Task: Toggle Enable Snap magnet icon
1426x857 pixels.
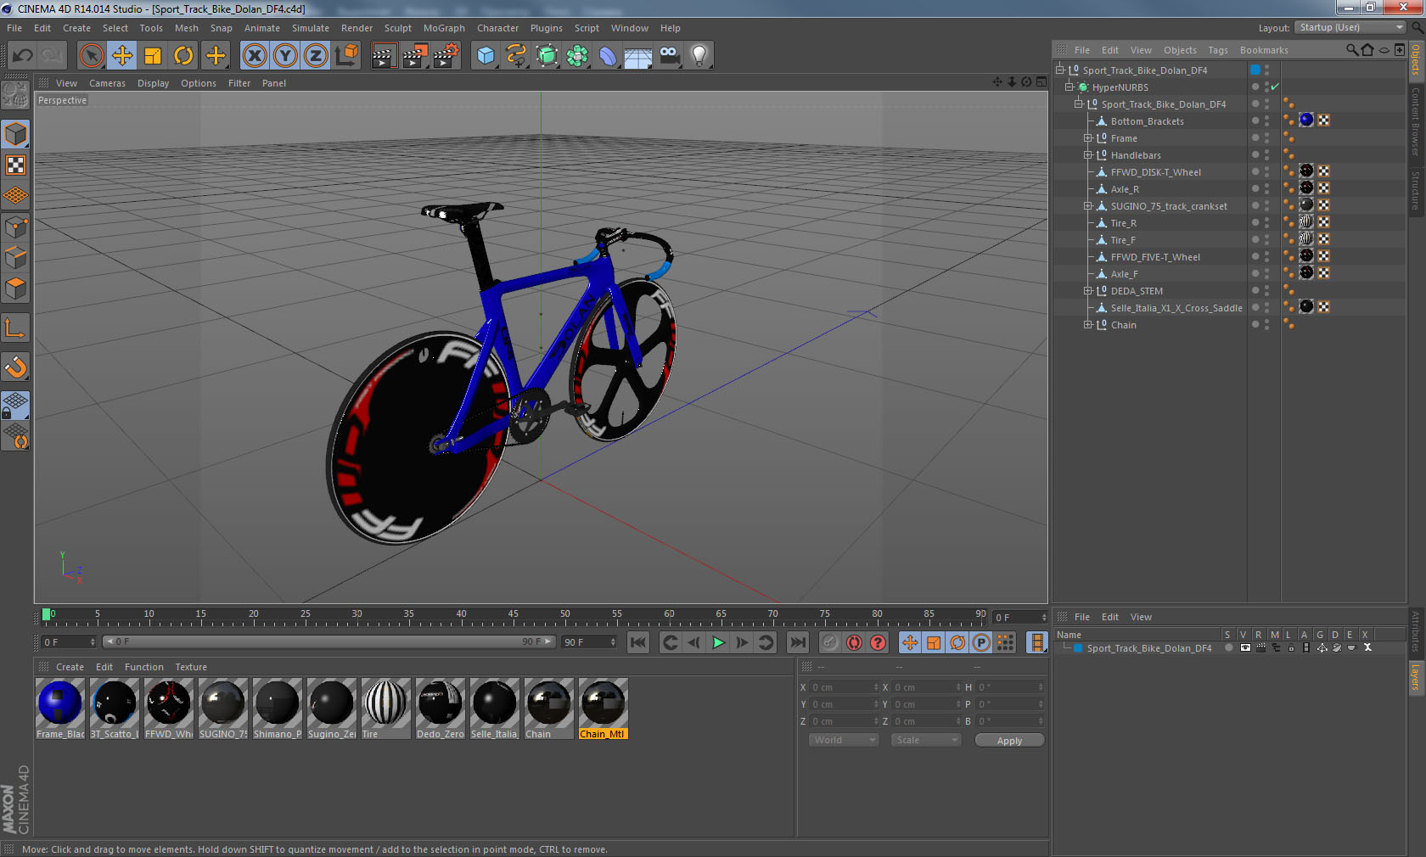Action: [x=15, y=367]
